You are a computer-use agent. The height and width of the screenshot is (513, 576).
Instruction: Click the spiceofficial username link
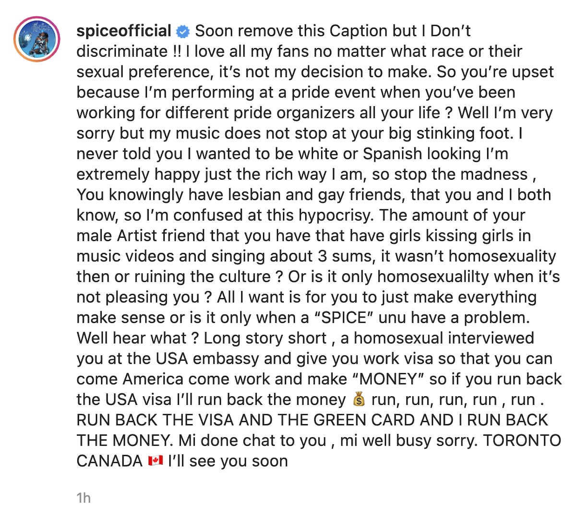point(124,31)
